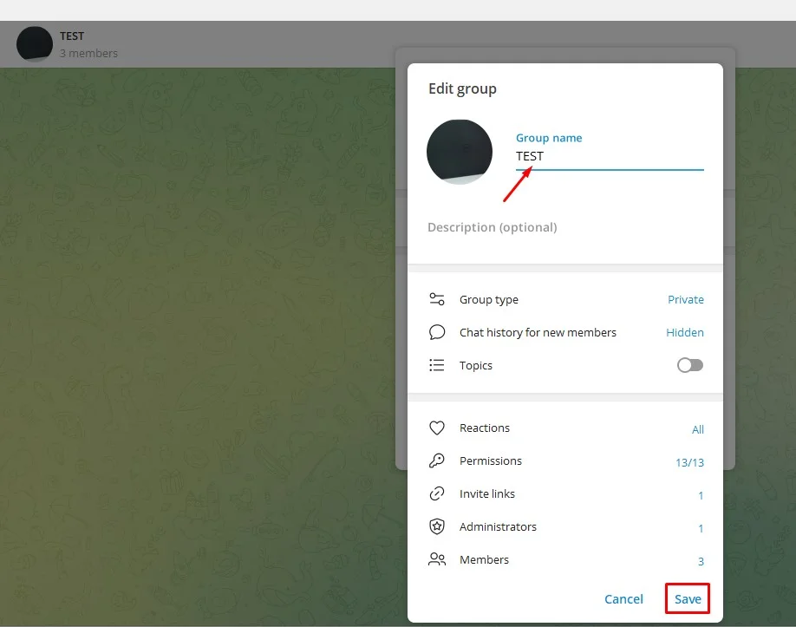
Task: Open the Reactions settings showing All
Action: 564,428
